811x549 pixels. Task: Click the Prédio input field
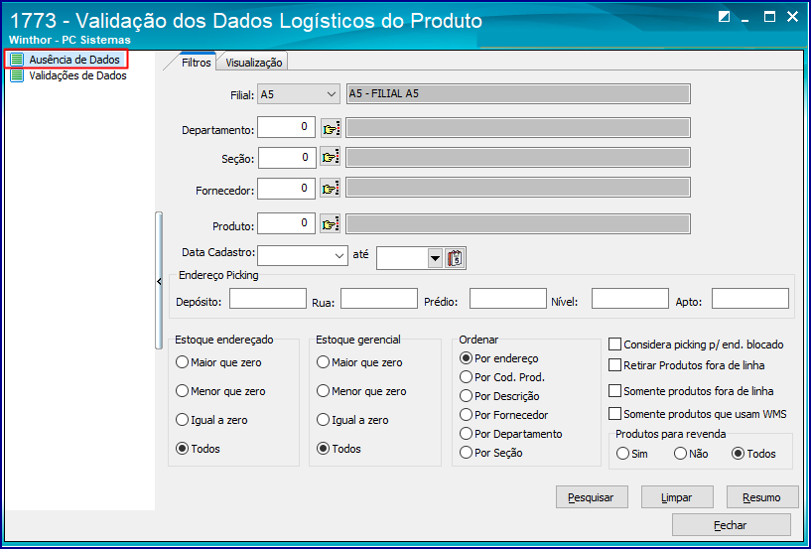click(508, 299)
